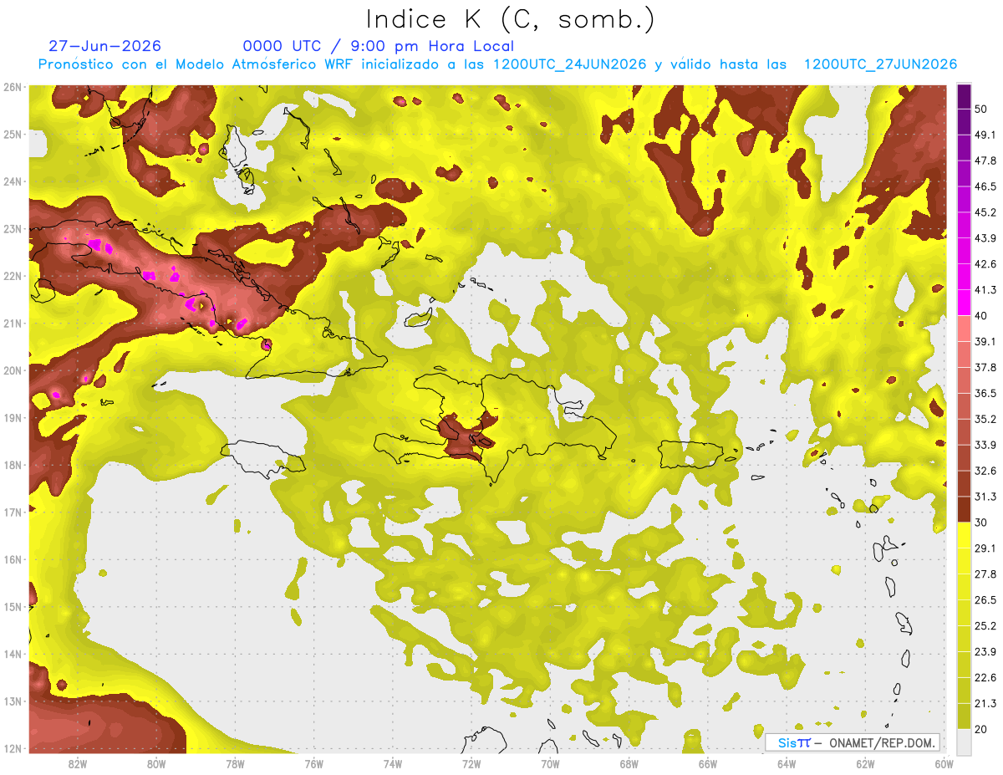1003x775 pixels.
Task: Click the colorbar value 47.8
Action: (x=985, y=161)
